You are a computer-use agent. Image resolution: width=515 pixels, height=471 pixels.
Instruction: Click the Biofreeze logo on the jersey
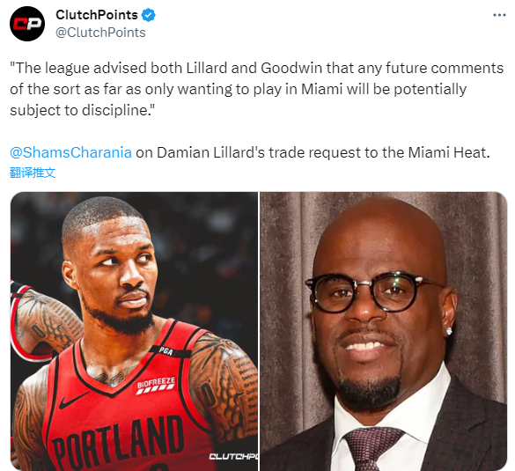click(x=156, y=386)
